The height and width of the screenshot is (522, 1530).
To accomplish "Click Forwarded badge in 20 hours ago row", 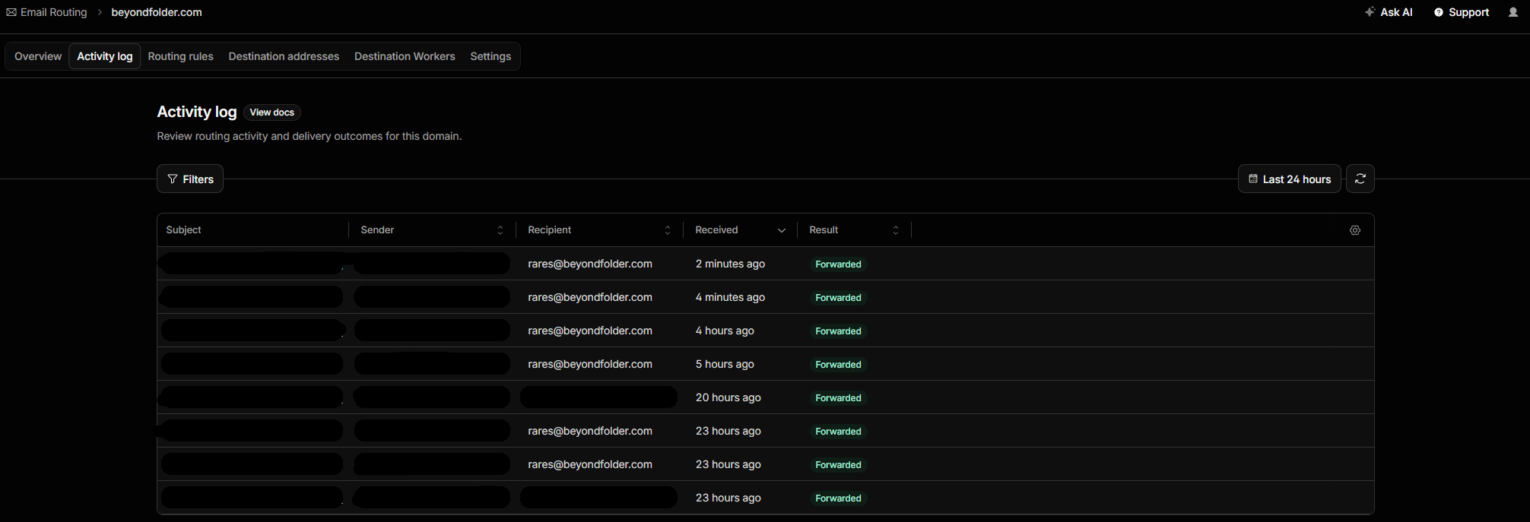I will (838, 398).
